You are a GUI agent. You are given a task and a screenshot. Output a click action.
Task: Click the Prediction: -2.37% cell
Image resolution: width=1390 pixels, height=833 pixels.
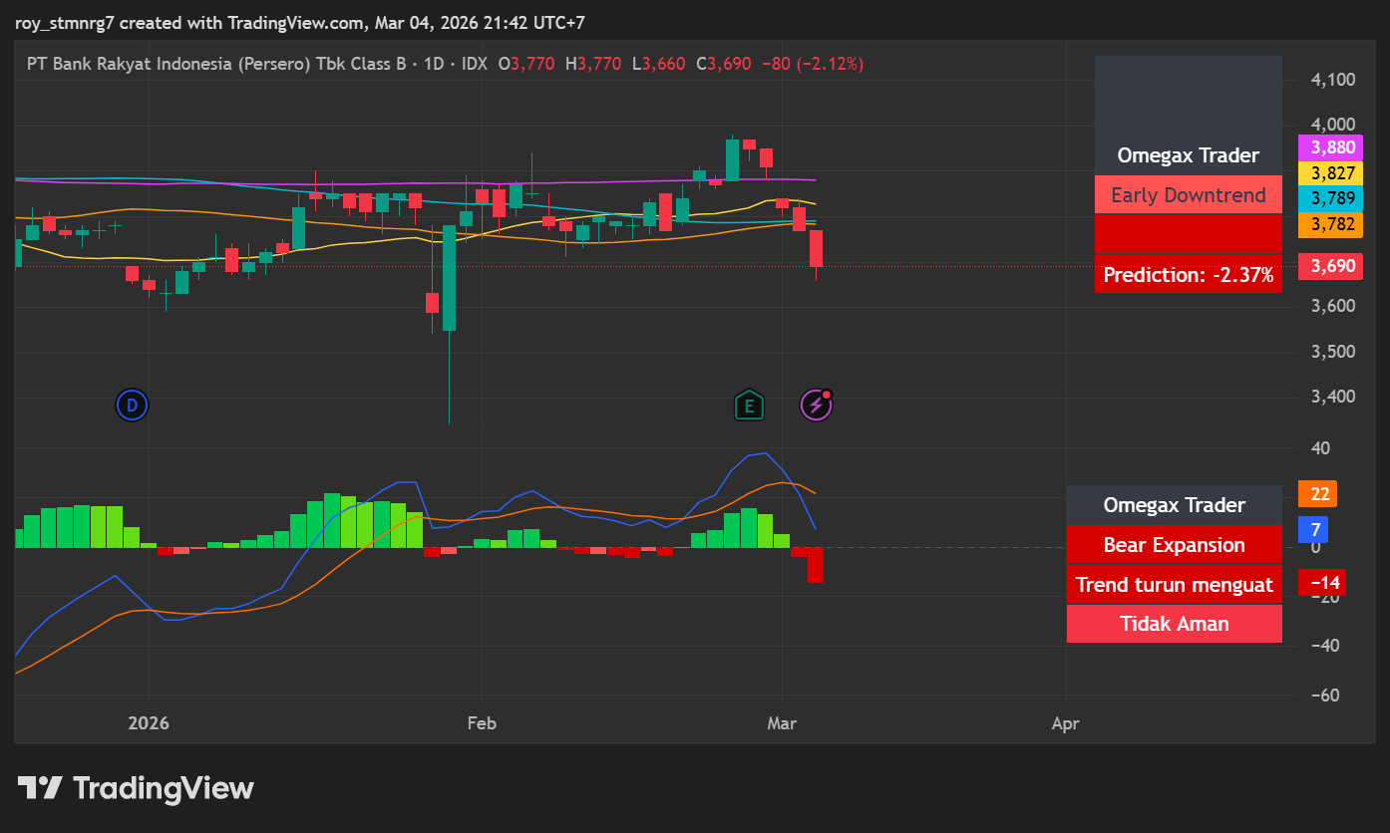(x=1189, y=275)
